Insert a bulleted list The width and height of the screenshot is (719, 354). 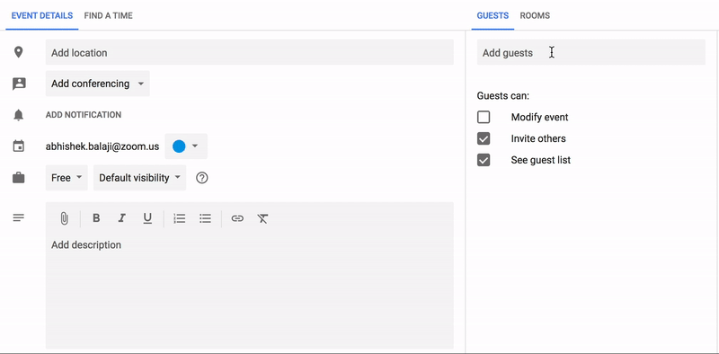(x=205, y=218)
